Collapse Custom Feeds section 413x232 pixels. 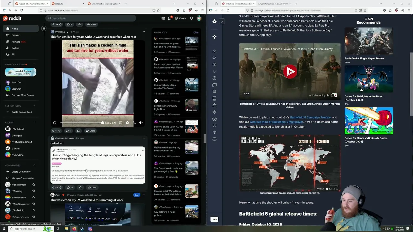[x=35, y=106]
